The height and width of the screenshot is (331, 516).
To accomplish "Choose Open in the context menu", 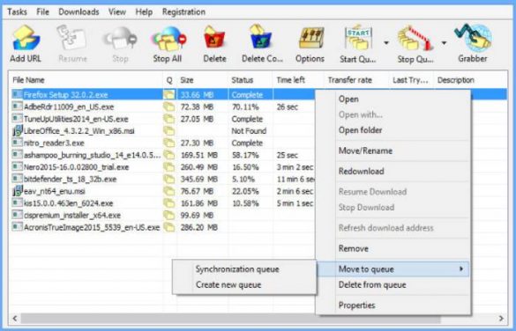I will tap(348, 99).
